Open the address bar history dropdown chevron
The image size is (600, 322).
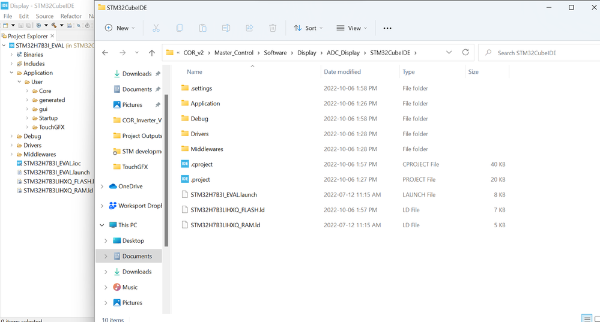tap(449, 52)
